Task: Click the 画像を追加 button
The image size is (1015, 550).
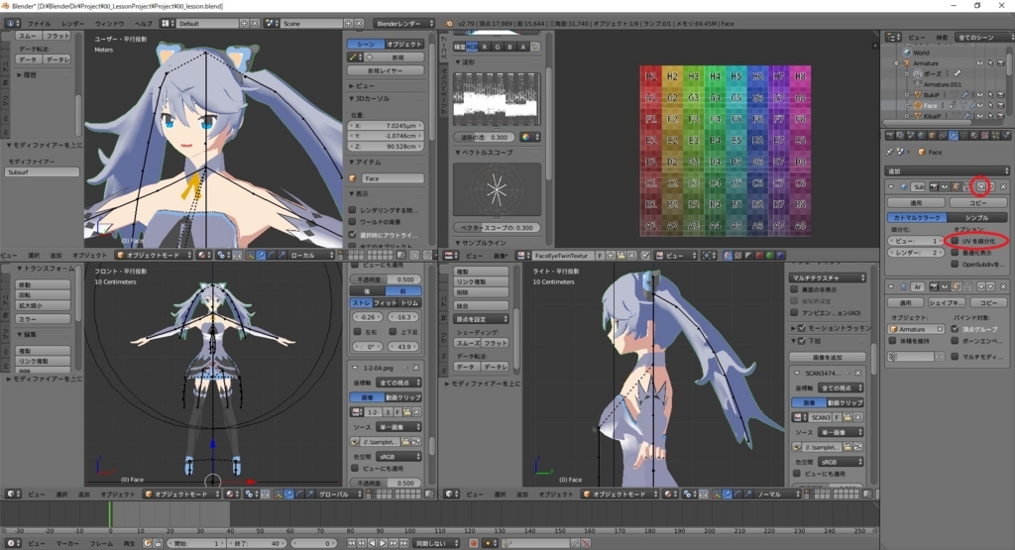Action: pos(828,357)
